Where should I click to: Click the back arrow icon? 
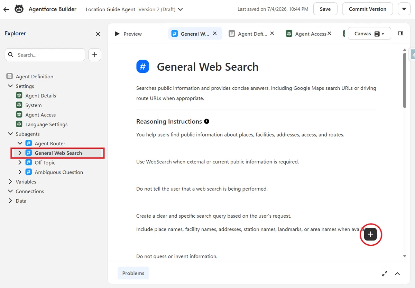coord(6,9)
